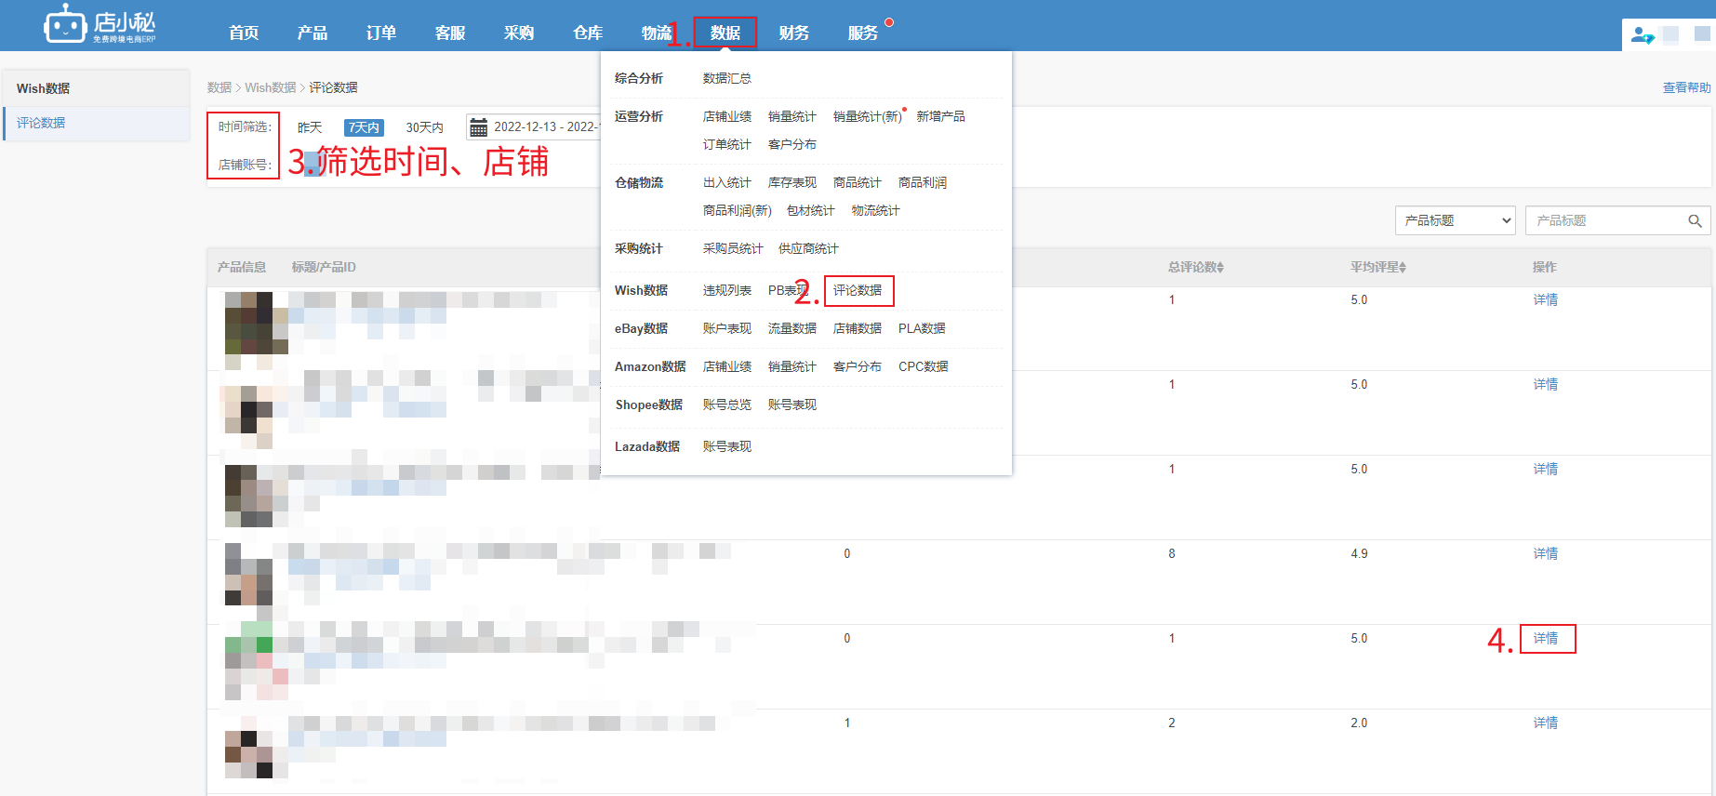This screenshot has width=1716, height=796.
Task: Open 评论数据 under Wish数据 menu
Action: 858,290
